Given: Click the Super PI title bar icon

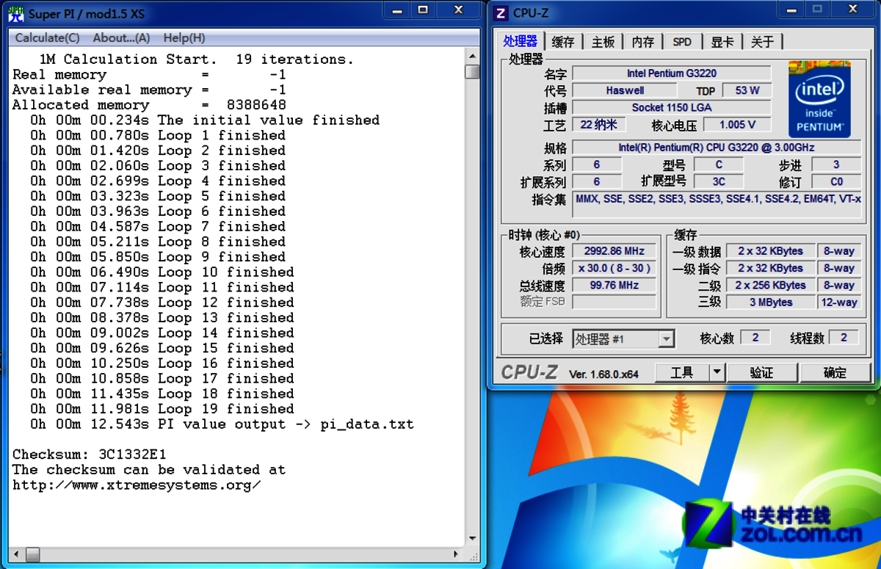Looking at the screenshot, I should click(15, 12).
